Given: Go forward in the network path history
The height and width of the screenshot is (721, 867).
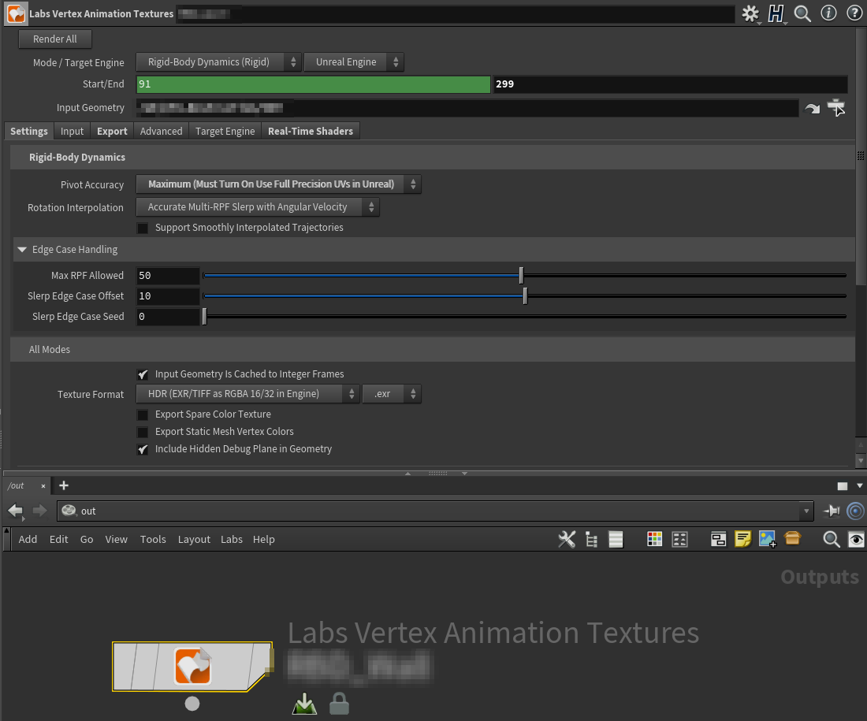Looking at the screenshot, I should pos(40,511).
